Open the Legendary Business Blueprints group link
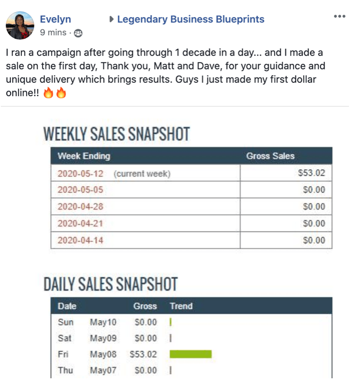 point(191,19)
